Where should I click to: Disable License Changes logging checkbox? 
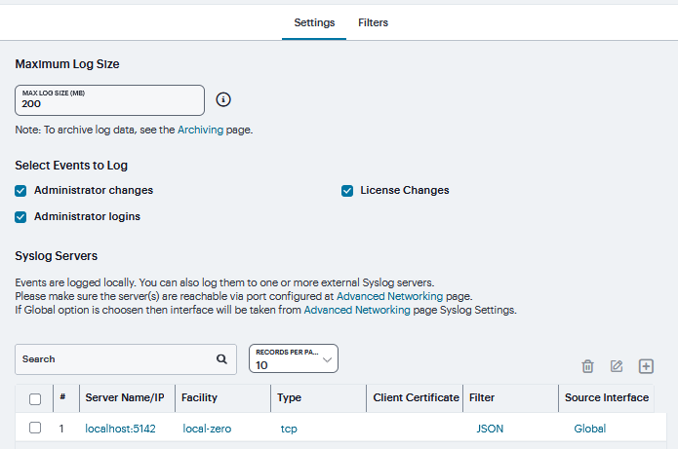(346, 191)
